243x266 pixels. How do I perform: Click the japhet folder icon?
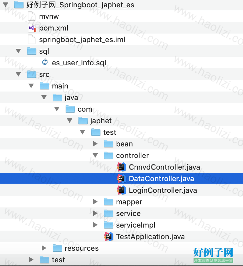point(83,120)
